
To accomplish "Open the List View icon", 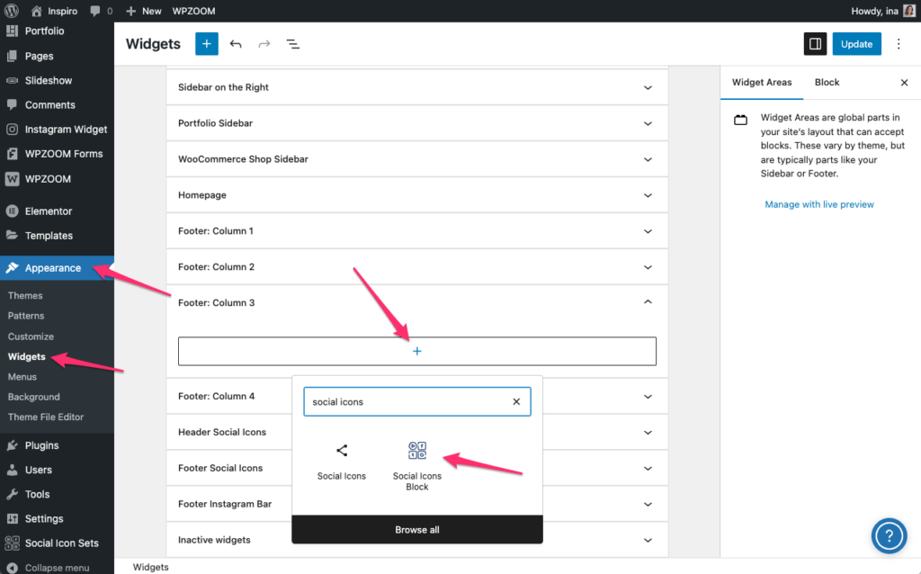I will 293,44.
